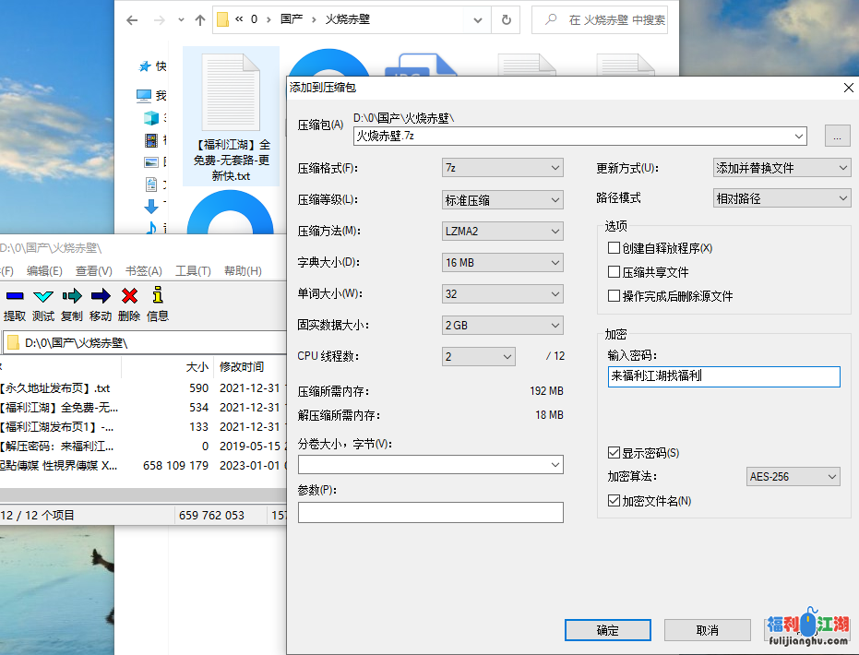Open the compression format 7z dropdown
This screenshot has height=655, width=859.
502,168
